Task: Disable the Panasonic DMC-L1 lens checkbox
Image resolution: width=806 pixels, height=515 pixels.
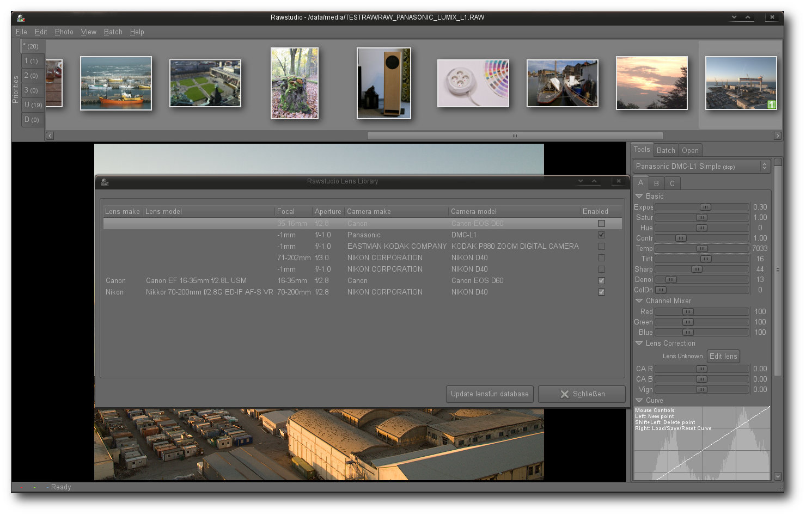Action: pyautogui.click(x=601, y=235)
